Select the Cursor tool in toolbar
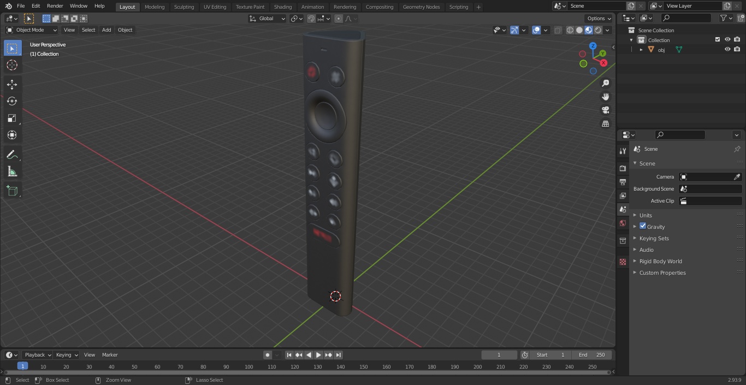This screenshot has height=385, width=746. coord(12,65)
